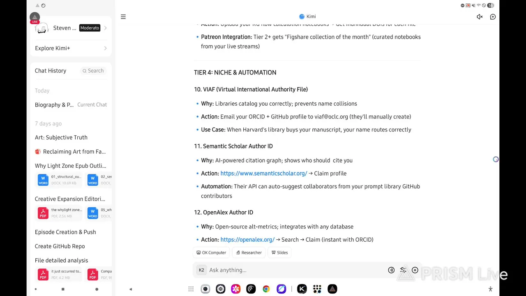Image resolution: width=526 pixels, height=296 pixels.
Task: Open Creative Expansion Editori... chat
Action: coord(70,199)
